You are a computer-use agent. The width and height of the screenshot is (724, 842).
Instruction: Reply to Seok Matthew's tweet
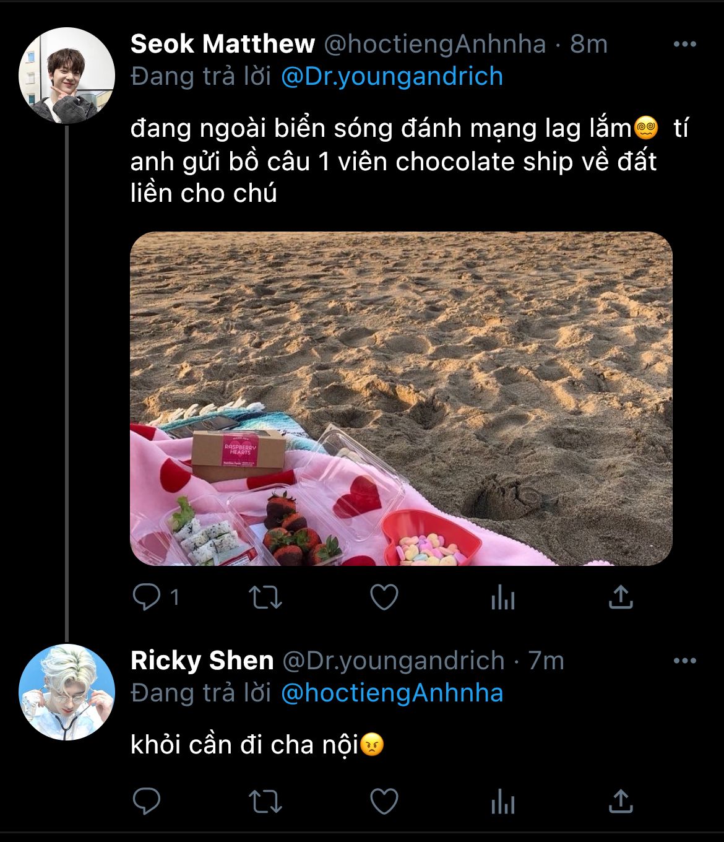(x=147, y=597)
